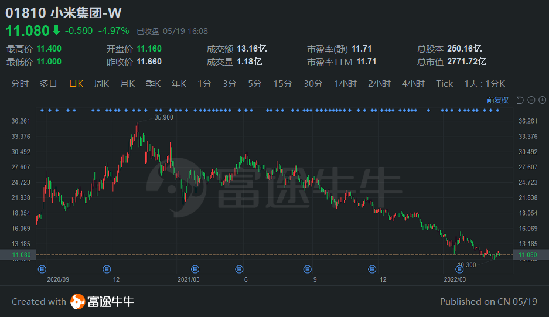This screenshot has height=317, width=549.
Task: Click left y-axis label 36.261
Action: [21, 121]
